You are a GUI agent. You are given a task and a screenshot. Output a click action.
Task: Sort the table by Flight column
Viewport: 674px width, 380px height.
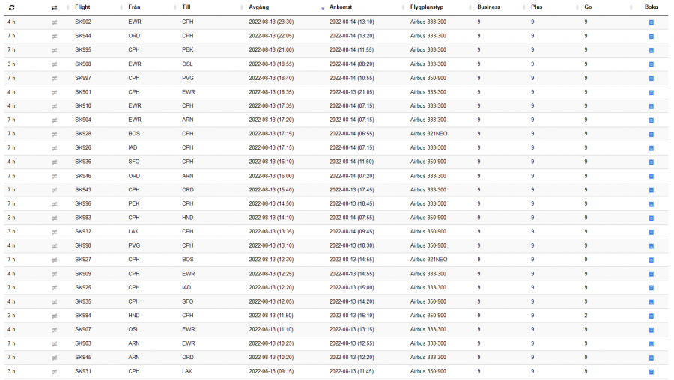pos(83,7)
